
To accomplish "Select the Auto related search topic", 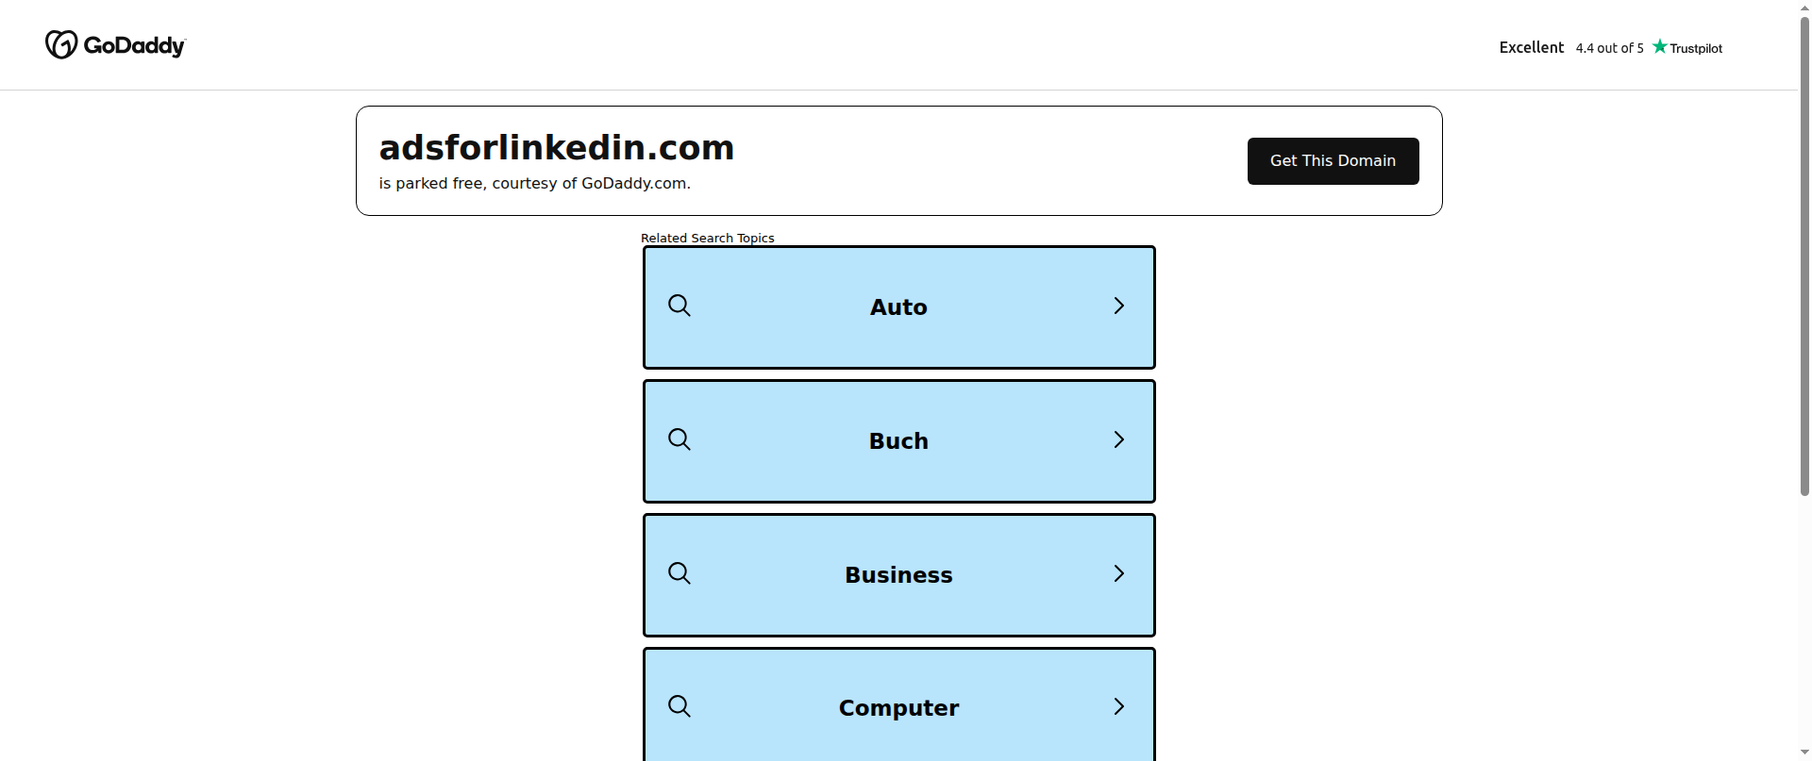I will pos(899,307).
